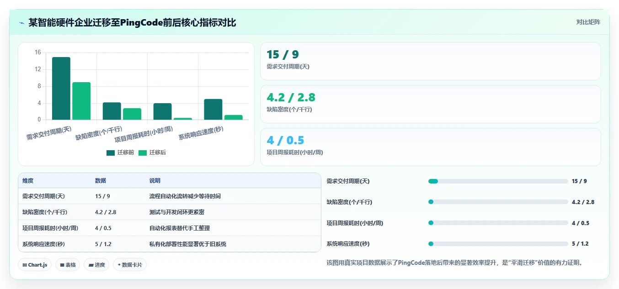Click the 对比矩阵 label in header
This screenshot has height=289, width=619.
click(x=588, y=22)
